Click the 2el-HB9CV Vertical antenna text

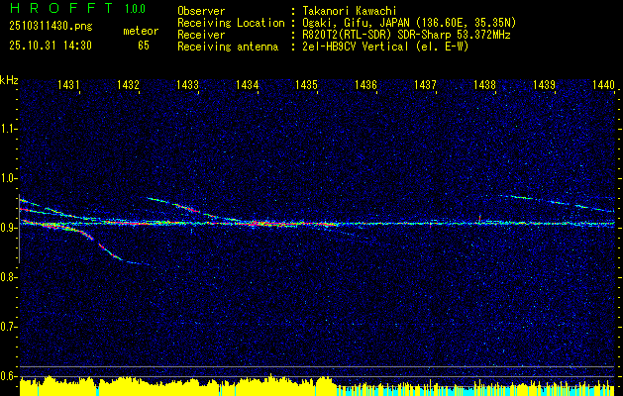tap(385, 47)
